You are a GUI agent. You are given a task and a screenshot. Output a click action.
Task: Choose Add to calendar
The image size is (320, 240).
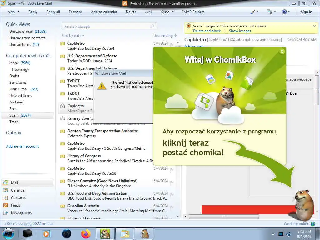[104, 12]
